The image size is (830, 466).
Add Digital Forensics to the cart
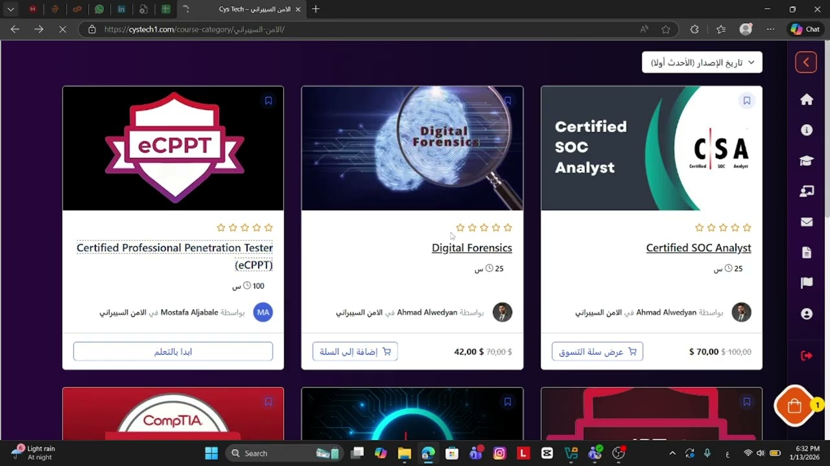pyautogui.click(x=355, y=351)
